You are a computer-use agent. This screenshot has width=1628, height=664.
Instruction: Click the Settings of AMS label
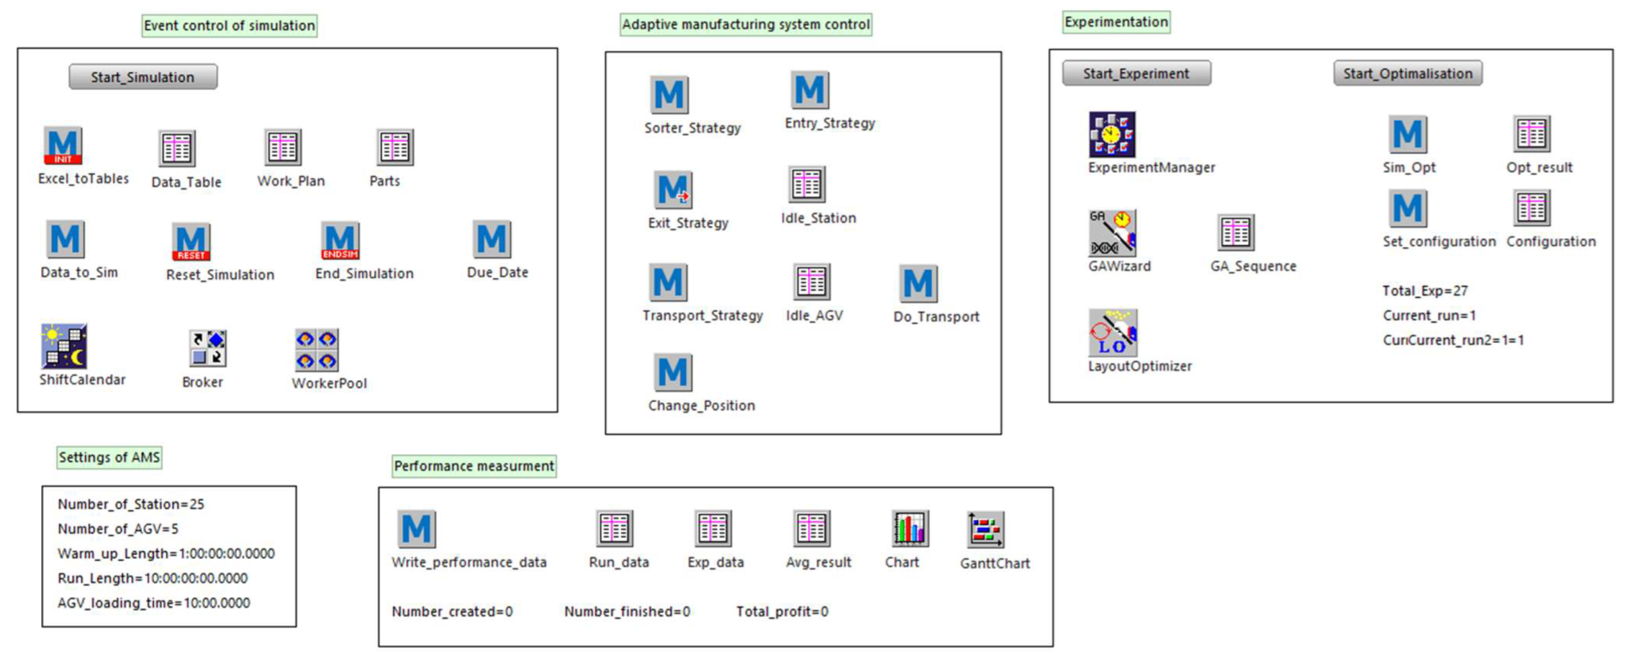[109, 457]
